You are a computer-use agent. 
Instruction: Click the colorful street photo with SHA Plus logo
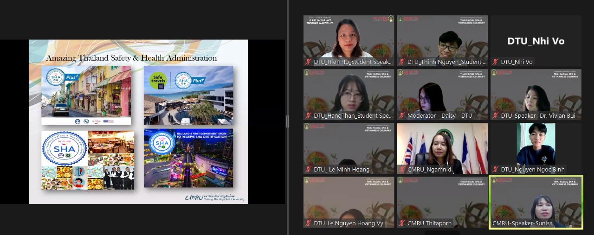(86, 95)
